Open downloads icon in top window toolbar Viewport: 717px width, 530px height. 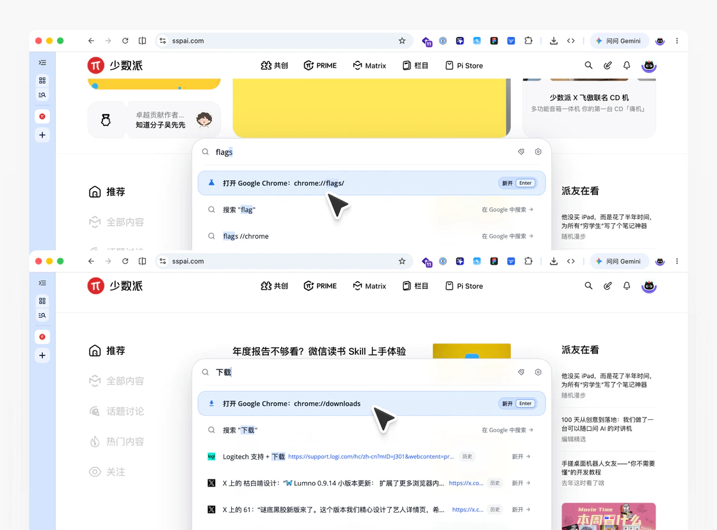[553, 41]
